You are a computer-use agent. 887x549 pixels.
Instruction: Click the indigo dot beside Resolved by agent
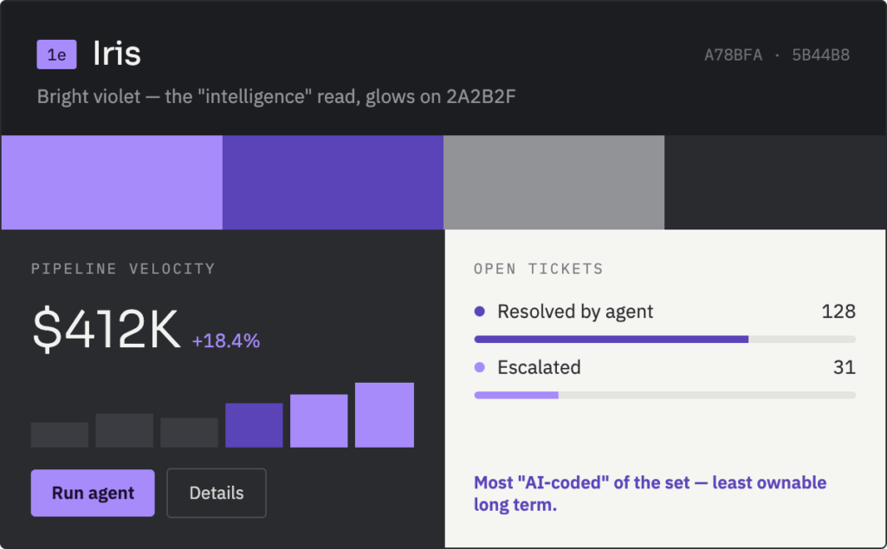click(480, 311)
